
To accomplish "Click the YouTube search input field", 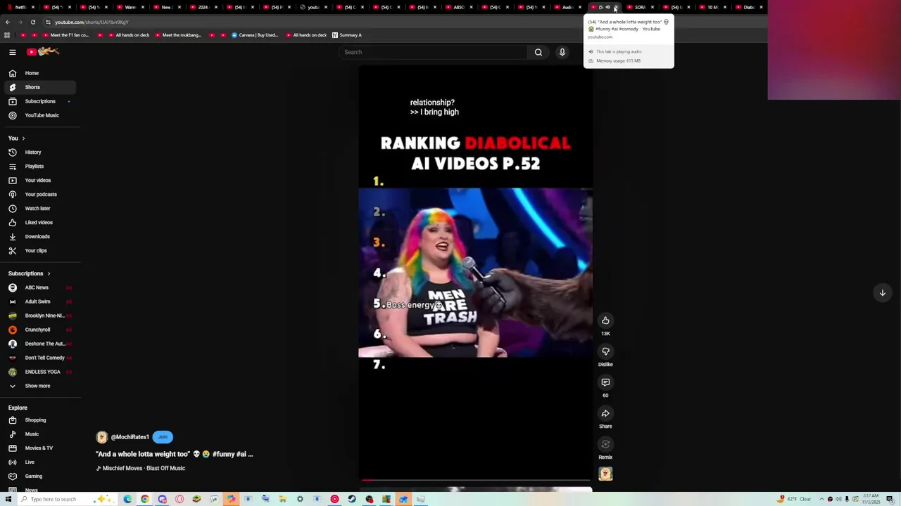I will [433, 52].
